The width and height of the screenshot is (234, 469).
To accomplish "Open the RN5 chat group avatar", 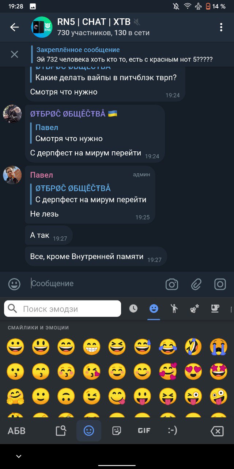I will coord(41,27).
